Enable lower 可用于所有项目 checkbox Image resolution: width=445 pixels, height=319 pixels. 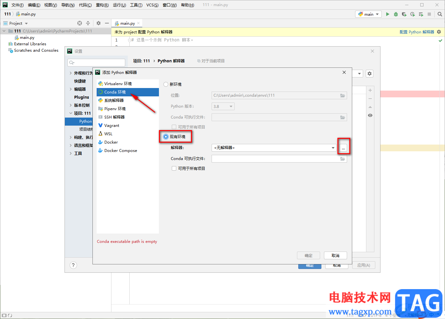pos(174,168)
